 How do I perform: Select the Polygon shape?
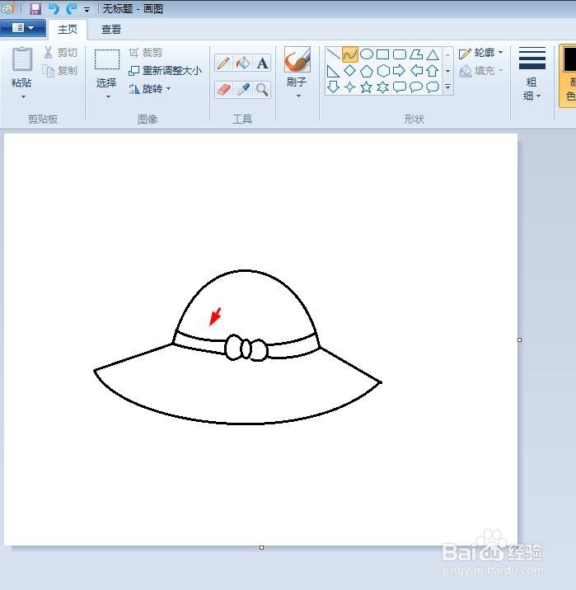(x=416, y=54)
